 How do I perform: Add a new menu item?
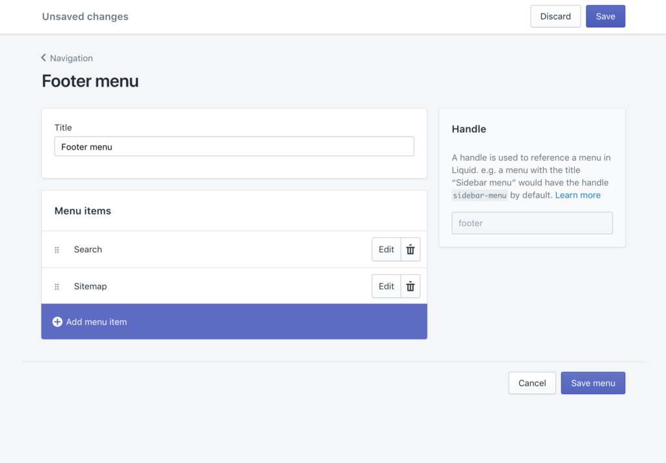click(x=234, y=321)
